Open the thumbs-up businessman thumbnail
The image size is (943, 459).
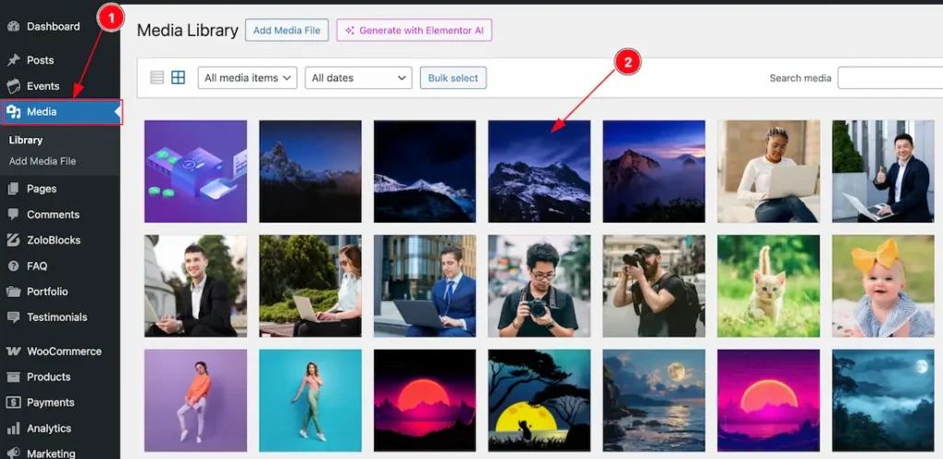(883, 171)
